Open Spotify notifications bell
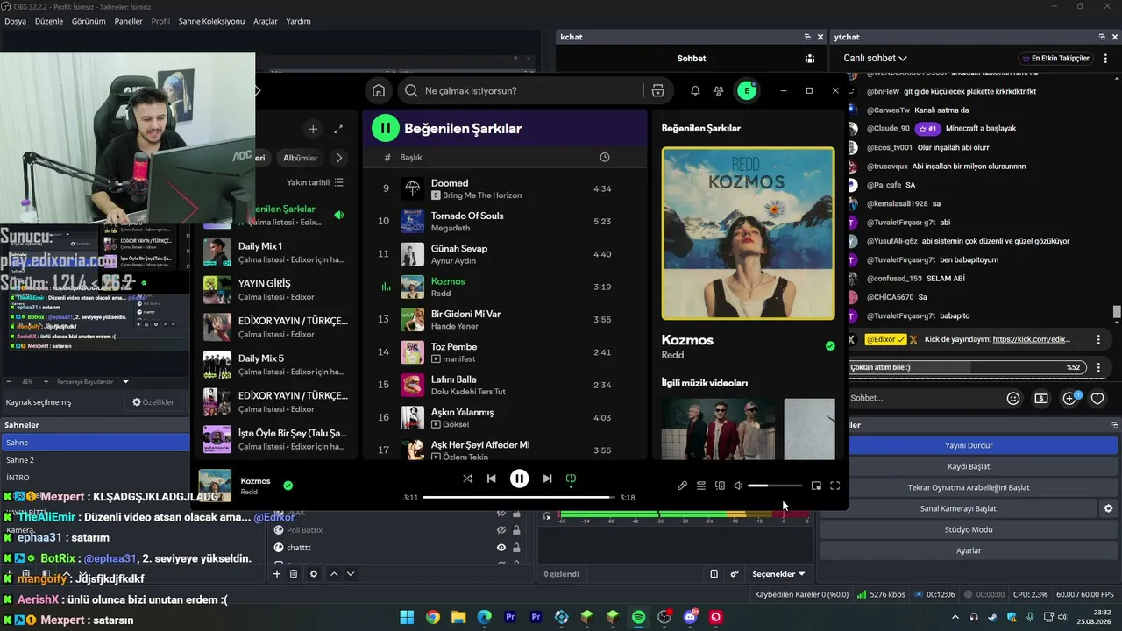This screenshot has width=1122, height=631. coord(695,90)
